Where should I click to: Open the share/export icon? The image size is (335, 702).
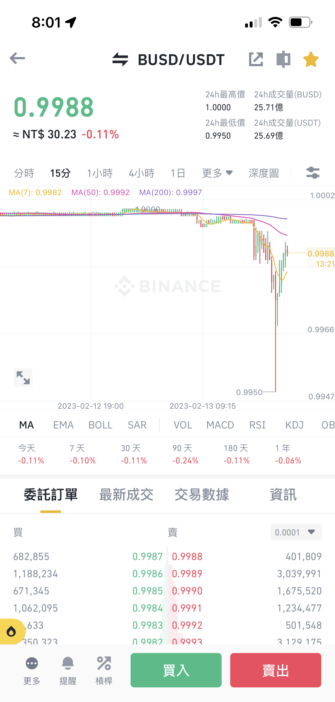coord(256,59)
